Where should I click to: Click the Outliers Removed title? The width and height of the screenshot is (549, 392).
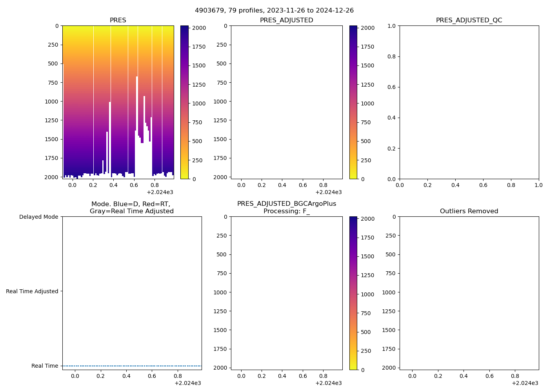pyautogui.click(x=469, y=211)
